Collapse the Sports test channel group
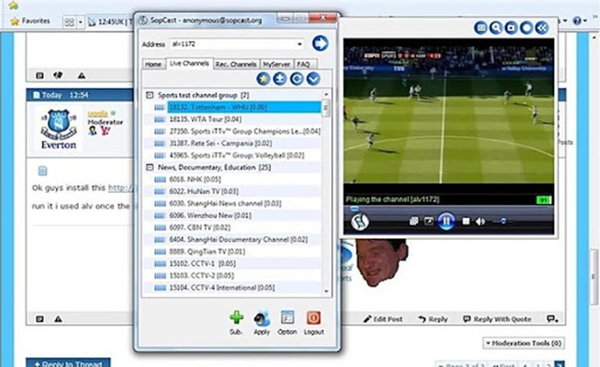The image size is (600, 367). pyautogui.click(x=150, y=95)
